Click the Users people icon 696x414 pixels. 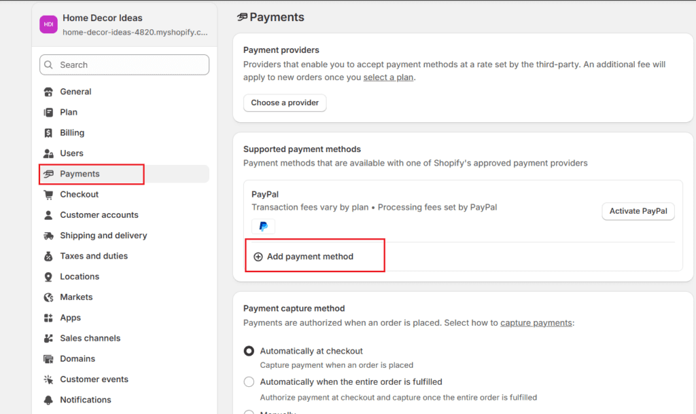[48, 153]
